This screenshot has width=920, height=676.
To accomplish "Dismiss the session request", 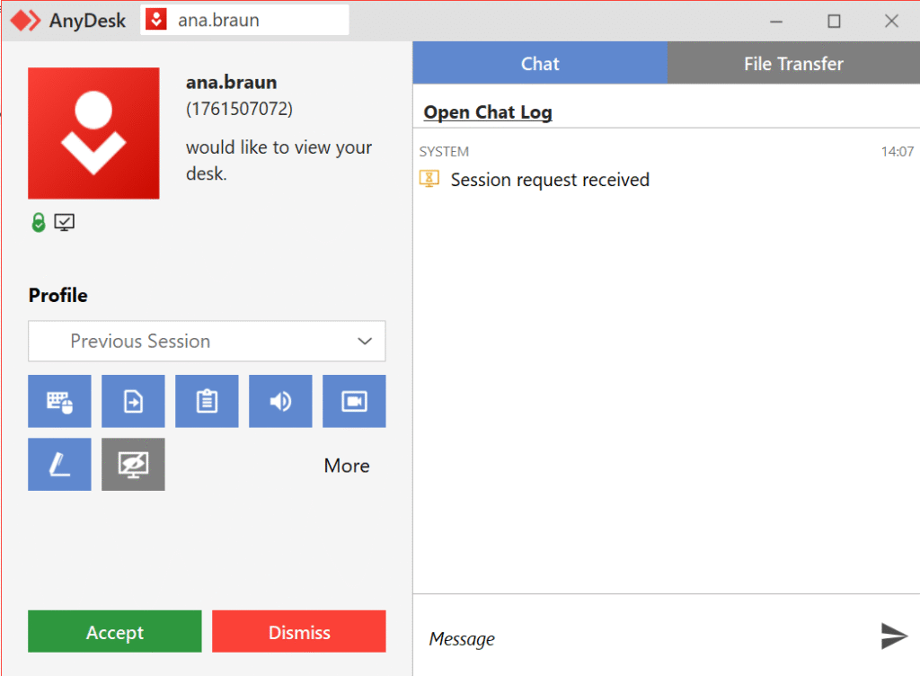I will (x=299, y=632).
